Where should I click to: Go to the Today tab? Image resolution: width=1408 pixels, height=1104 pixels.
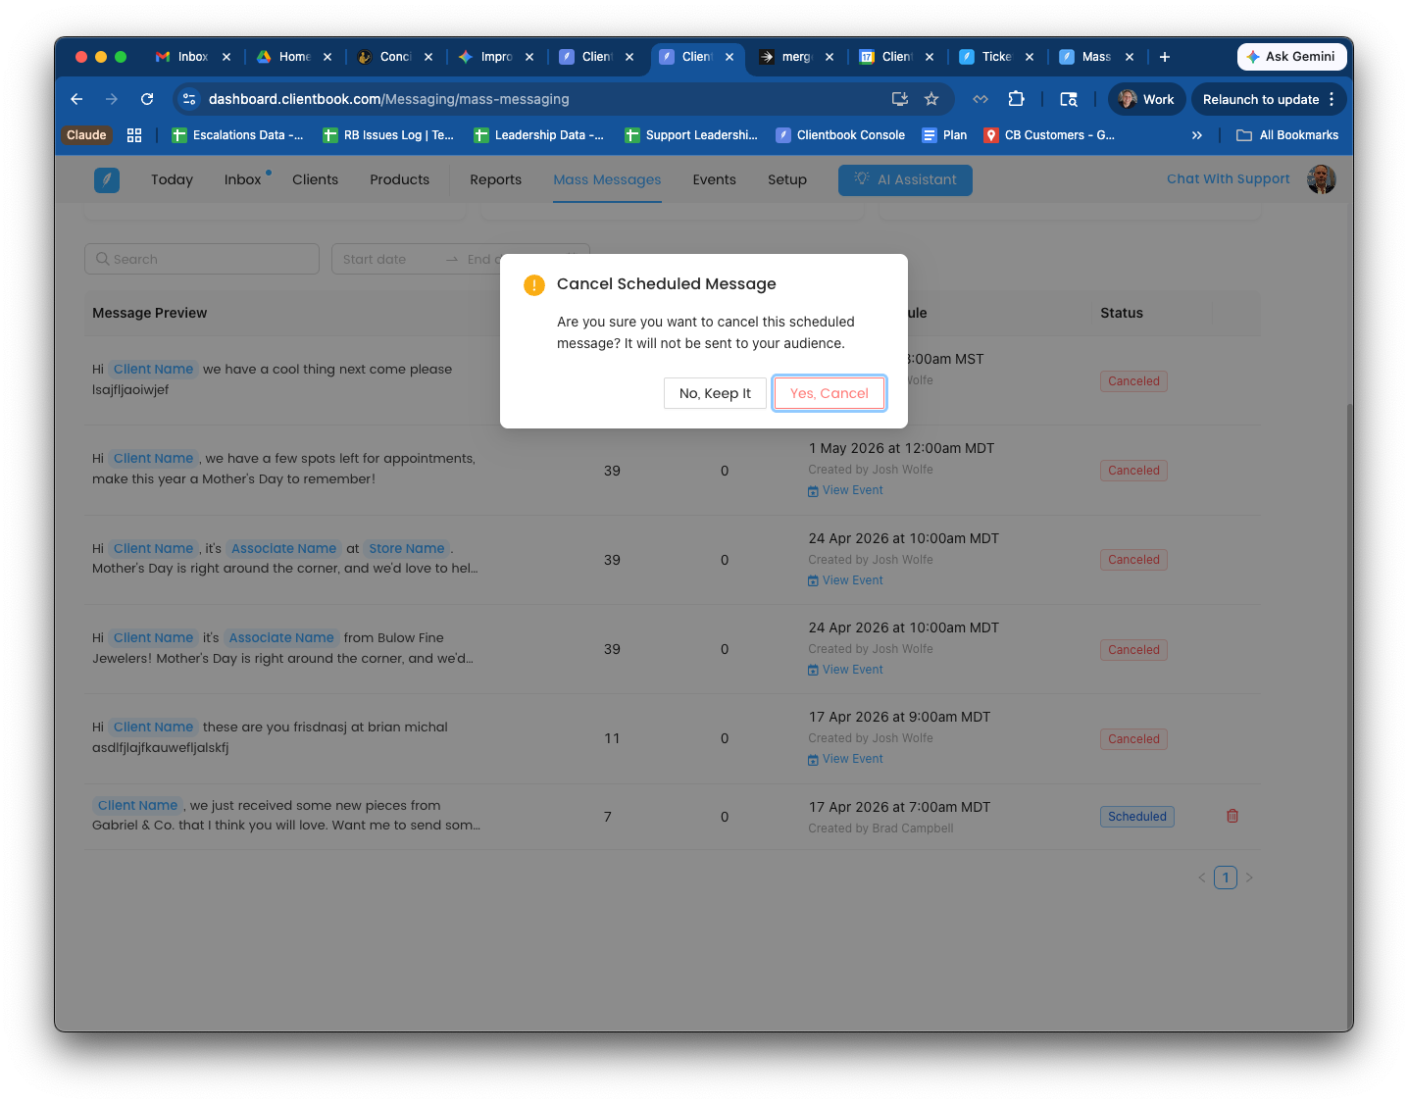pyautogui.click(x=172, y=179)
